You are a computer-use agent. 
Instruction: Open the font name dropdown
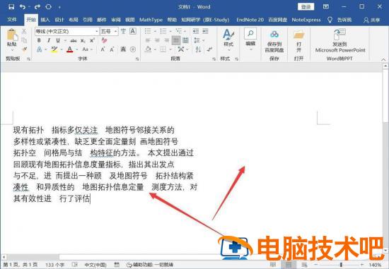coord(97,32)
